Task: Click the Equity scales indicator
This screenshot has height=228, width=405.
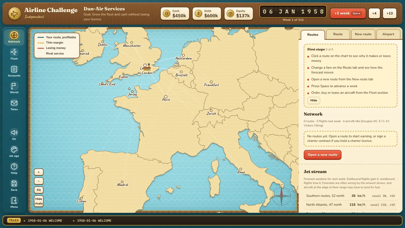Action: pyautogui.click(x=239, y=13)
